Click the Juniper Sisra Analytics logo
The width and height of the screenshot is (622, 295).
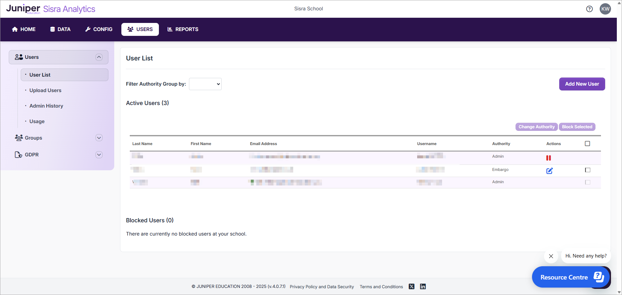pos(51,9)
